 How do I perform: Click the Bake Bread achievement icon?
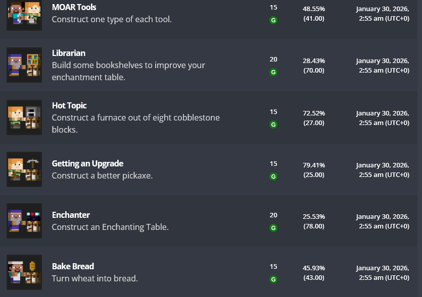pyautogui.click(x=24, y=272)
